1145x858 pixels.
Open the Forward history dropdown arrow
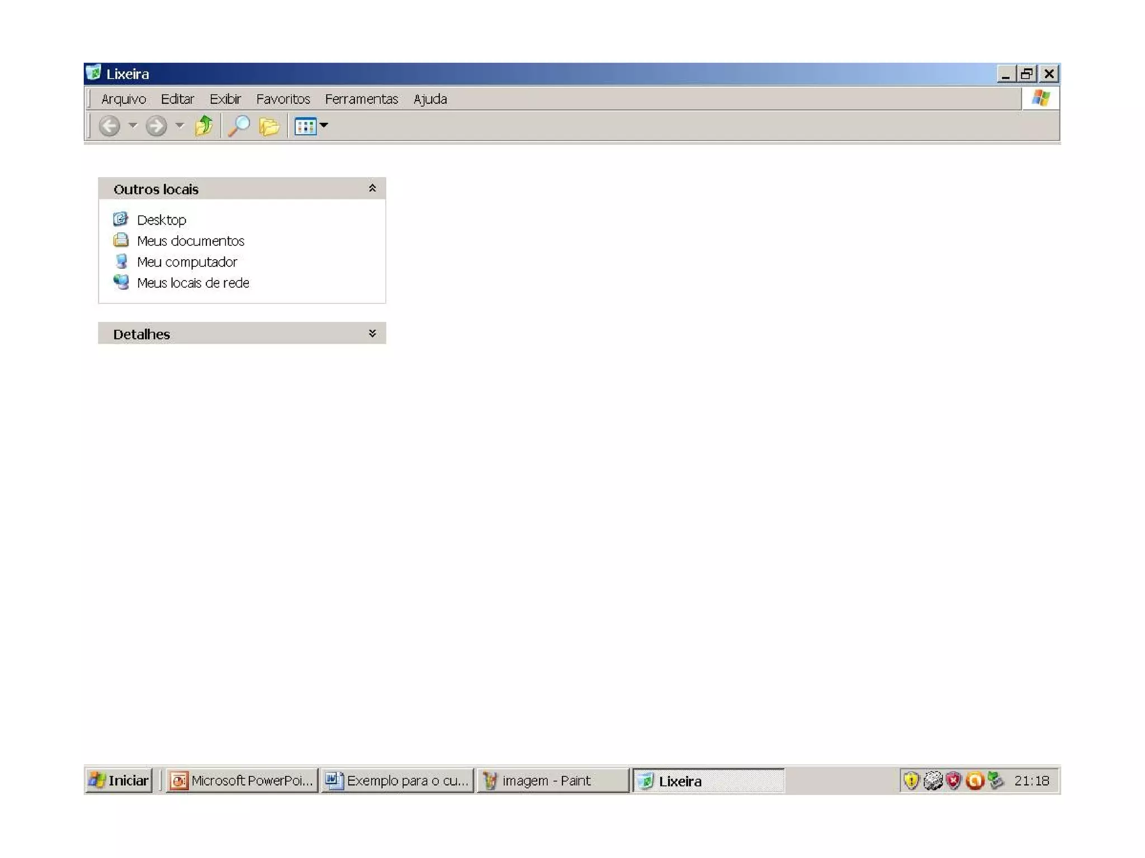(179, 126)
